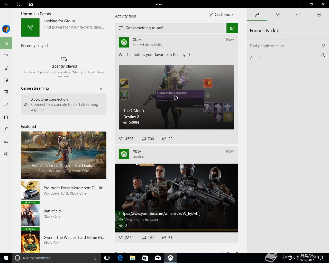Open the Looking for Group tile
Image resolution: width=329 pixels, height=263 pixels.
pyautogui.click(x=63, y=27)
